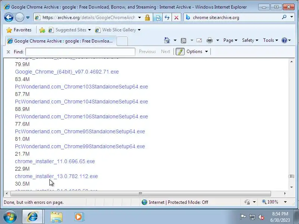The image size is (299, 224).
Task: Click the Internet Protected Mode zone status
Action: click(x=175, y=202)
